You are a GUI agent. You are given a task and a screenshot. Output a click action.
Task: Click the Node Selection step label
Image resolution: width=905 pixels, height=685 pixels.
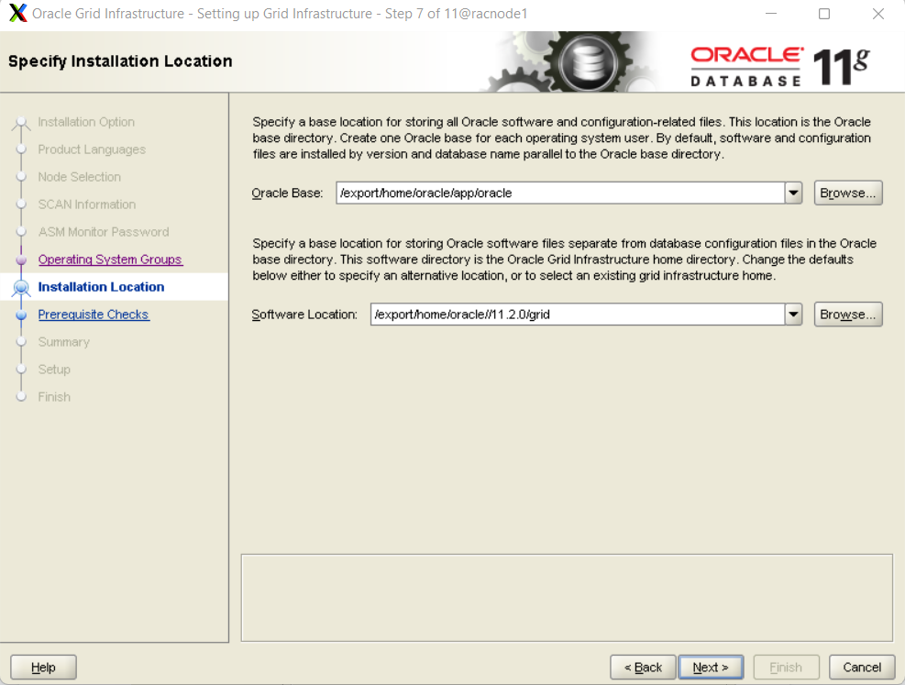pos(80,177)
